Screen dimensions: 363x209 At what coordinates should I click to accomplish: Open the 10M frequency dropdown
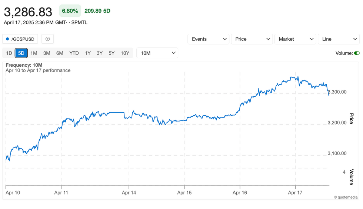pos(157,53)
